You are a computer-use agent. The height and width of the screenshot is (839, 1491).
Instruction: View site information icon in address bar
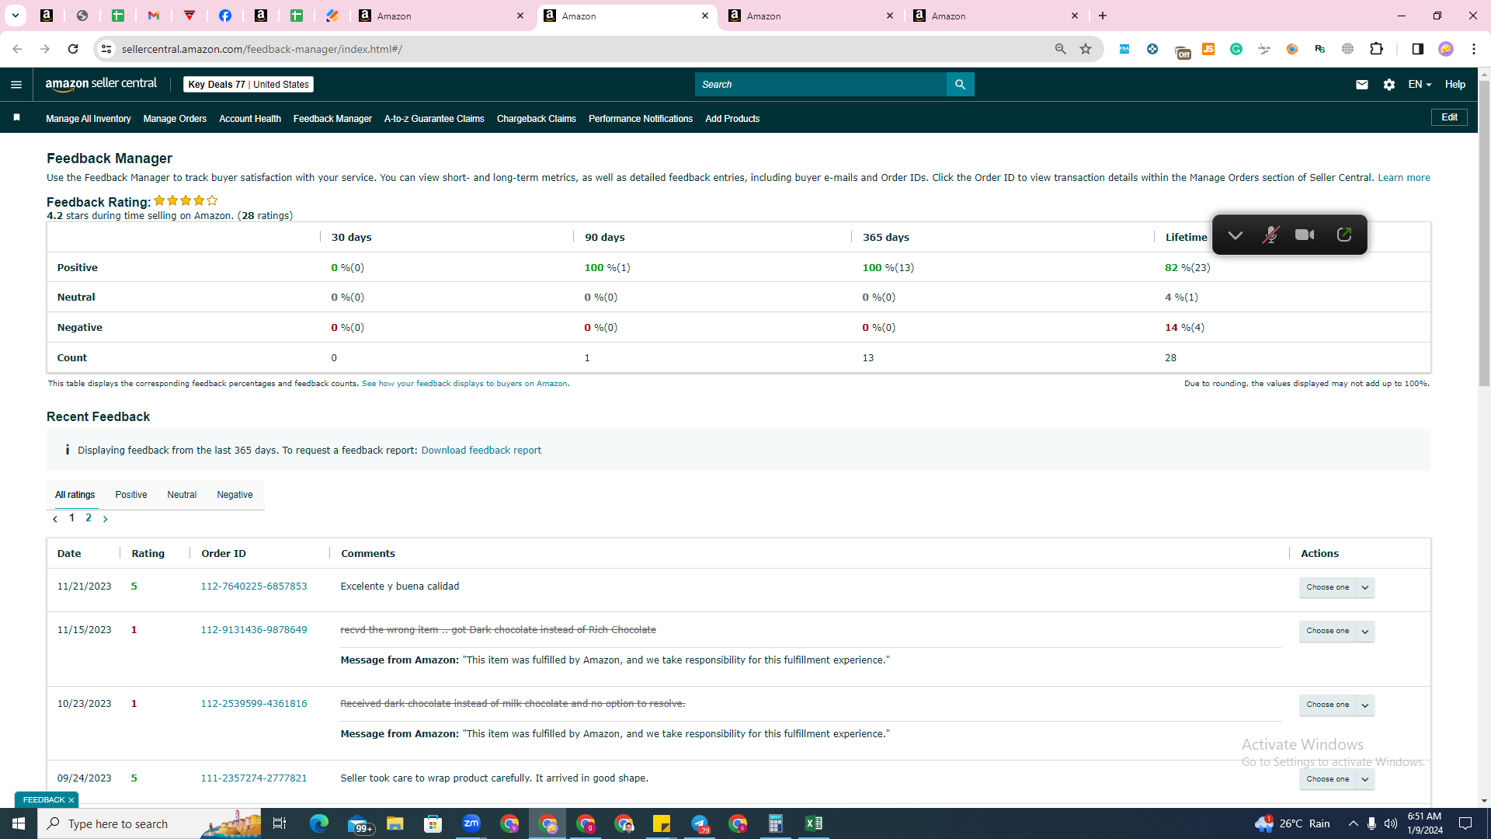tap(106, 49)
